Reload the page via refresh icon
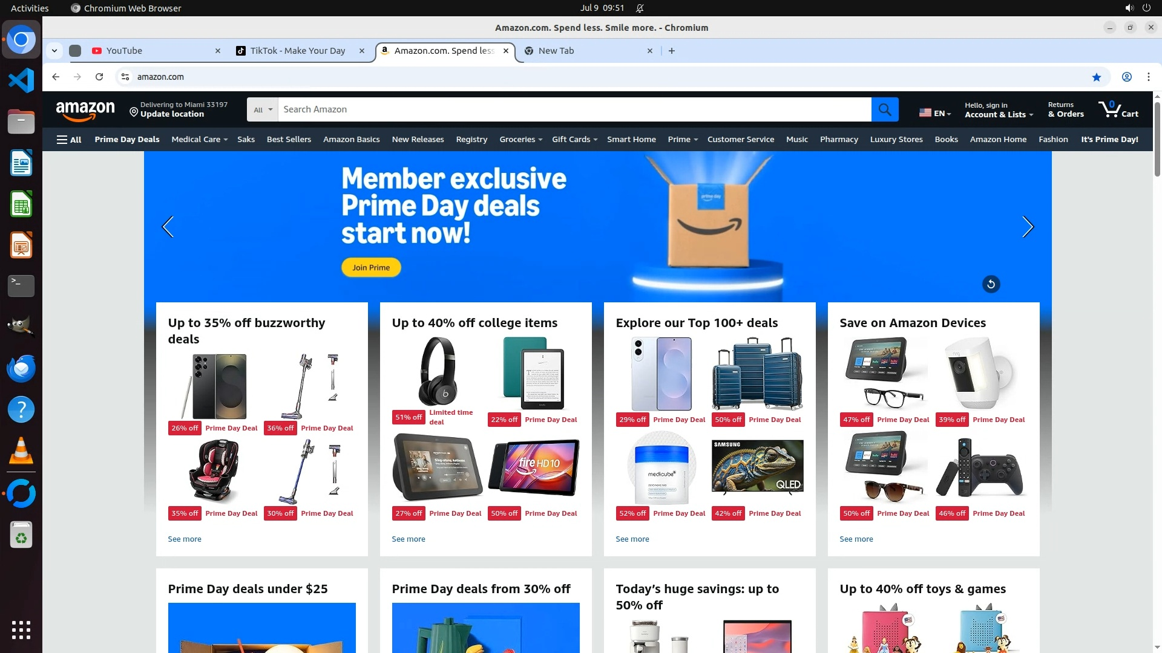 (x=99, y=77)
